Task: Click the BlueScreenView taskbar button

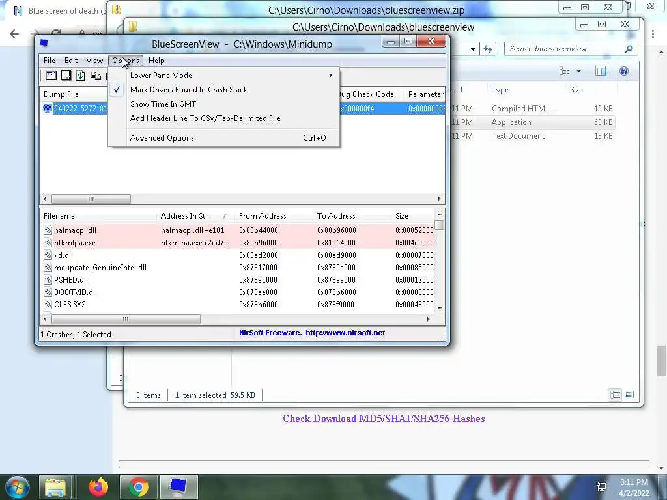Action: pyautogui.click(x=178, y=487)
